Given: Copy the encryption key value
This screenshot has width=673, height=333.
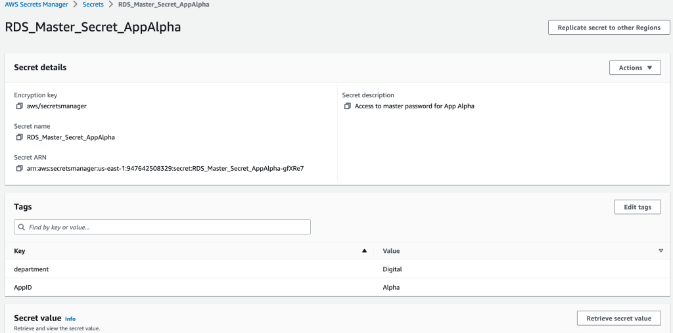Looking at the screenshot, I should click(20, 106).
